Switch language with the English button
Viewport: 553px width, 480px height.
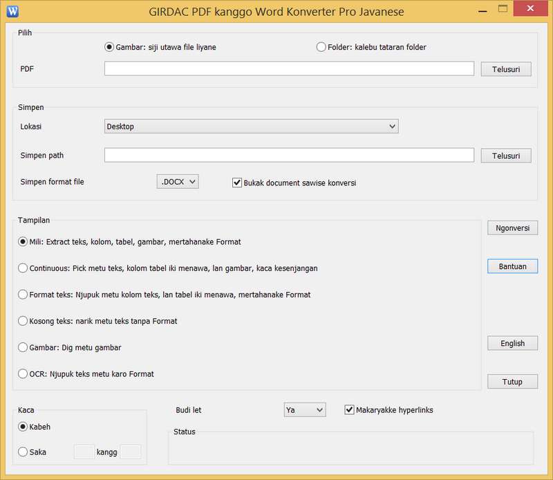pos(512,343)
